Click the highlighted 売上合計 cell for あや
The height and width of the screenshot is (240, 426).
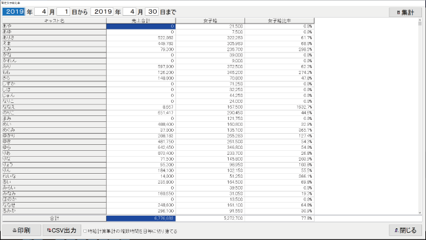pos(141,26)
